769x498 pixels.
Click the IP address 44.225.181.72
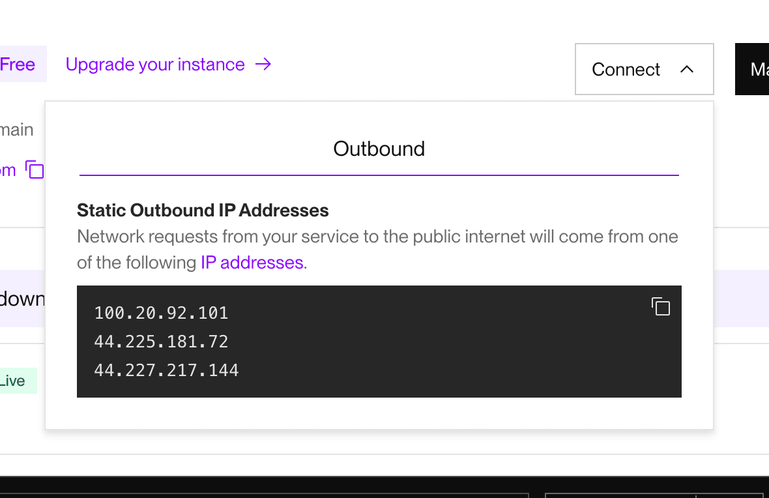coord(161,342)
